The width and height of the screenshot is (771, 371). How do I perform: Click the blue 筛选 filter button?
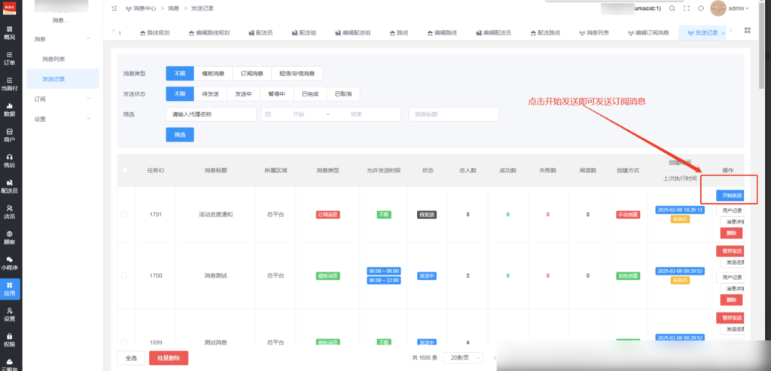click(180, 135)
